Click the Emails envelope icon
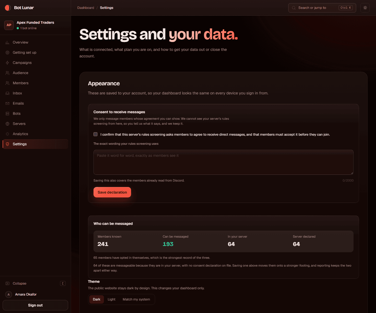The width and height of the screenshot is (376, 313). tap(7, 103)
